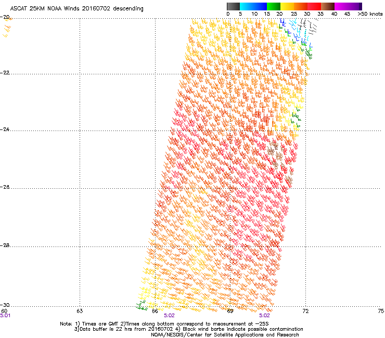This screenshot has width=385, height=338.
Task: Click the gray 0-5 knots color swatch
Action: pos(233,6)
